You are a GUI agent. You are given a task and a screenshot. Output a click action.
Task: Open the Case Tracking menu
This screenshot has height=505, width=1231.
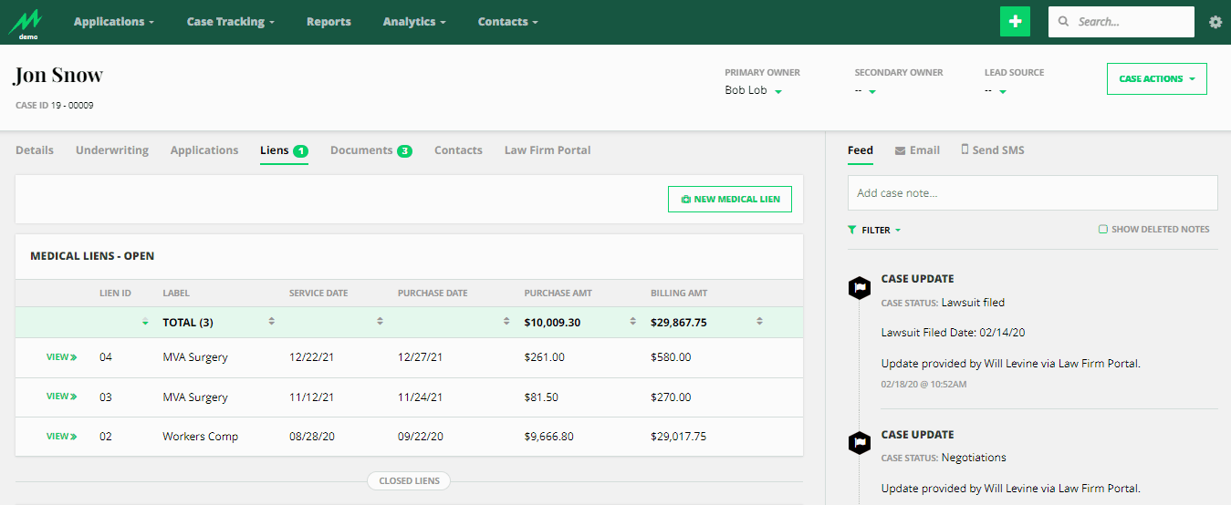tap(230, 22)
